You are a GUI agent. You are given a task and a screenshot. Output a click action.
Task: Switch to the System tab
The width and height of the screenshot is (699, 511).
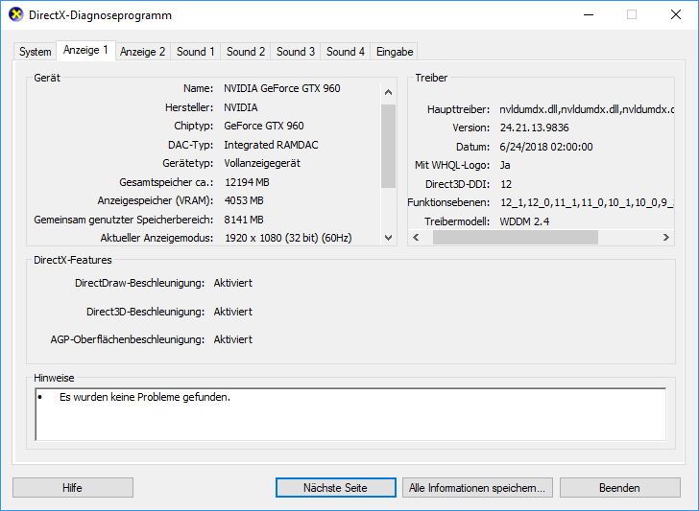point(35,52)
